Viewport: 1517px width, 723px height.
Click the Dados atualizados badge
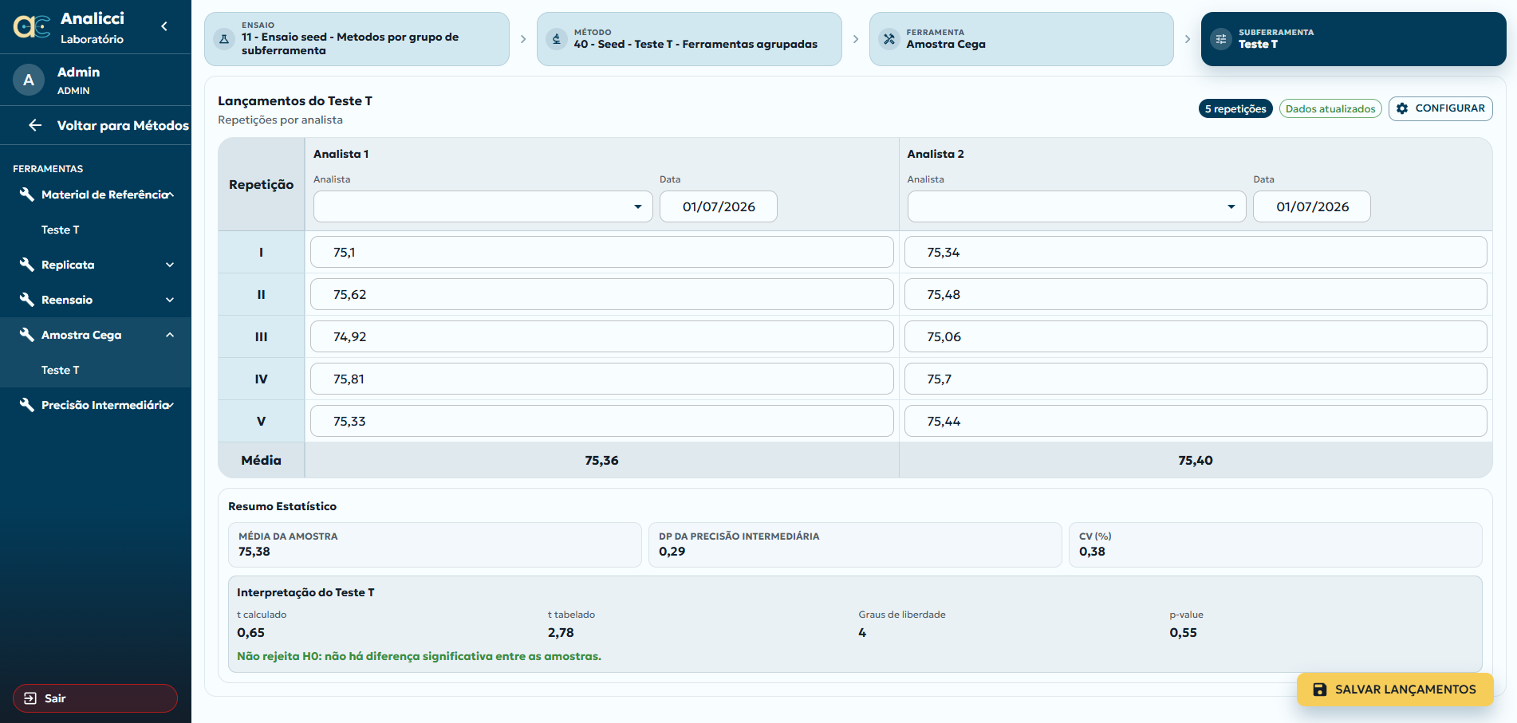(1330, 108)
